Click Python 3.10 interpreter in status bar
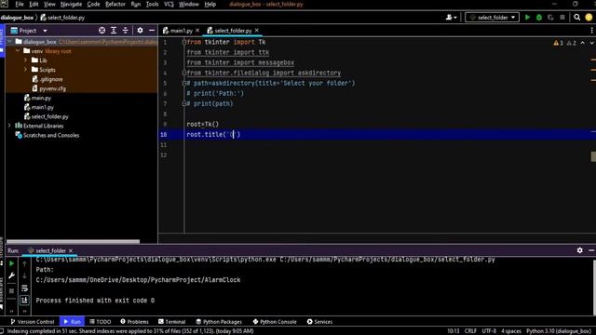 (x=559, y=331)
